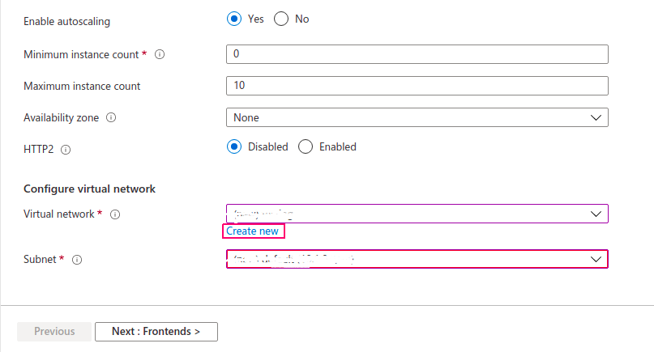Click the HTTP2 info icon
This screenshot has height=352, width=654.
tap(66, 149)
